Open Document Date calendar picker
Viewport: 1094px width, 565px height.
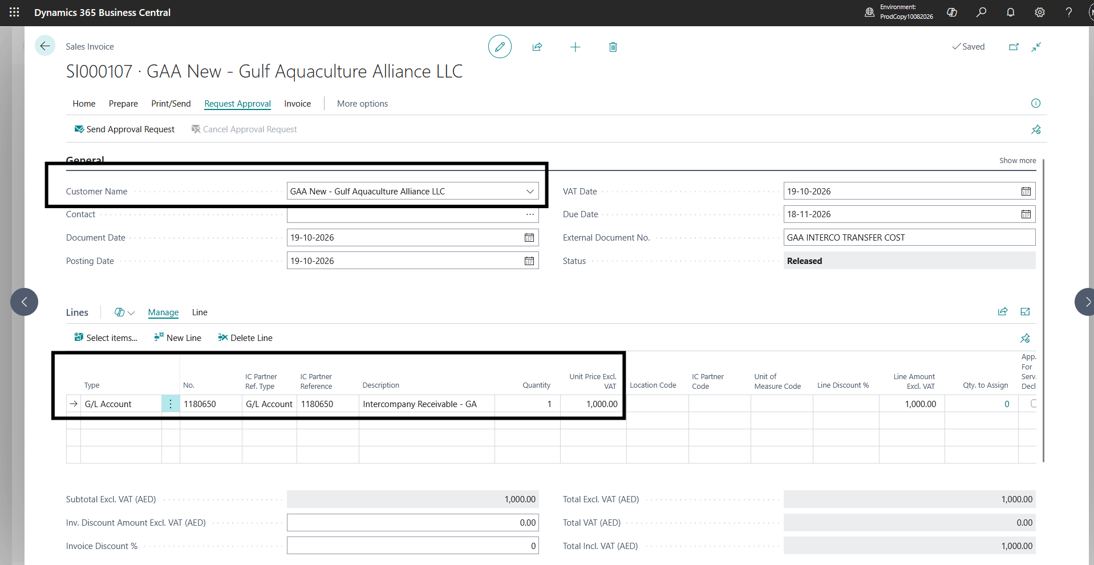coord(529,238)
